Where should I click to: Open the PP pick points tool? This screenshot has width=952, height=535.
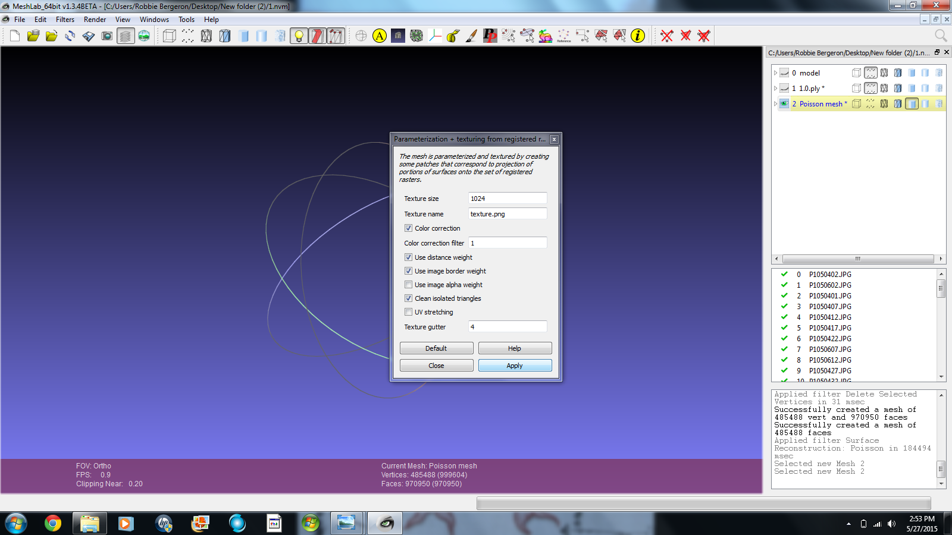coord(490,36)
